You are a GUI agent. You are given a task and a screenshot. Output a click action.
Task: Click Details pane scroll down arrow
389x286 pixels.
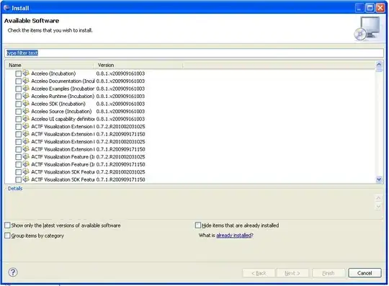pos(378,206)
